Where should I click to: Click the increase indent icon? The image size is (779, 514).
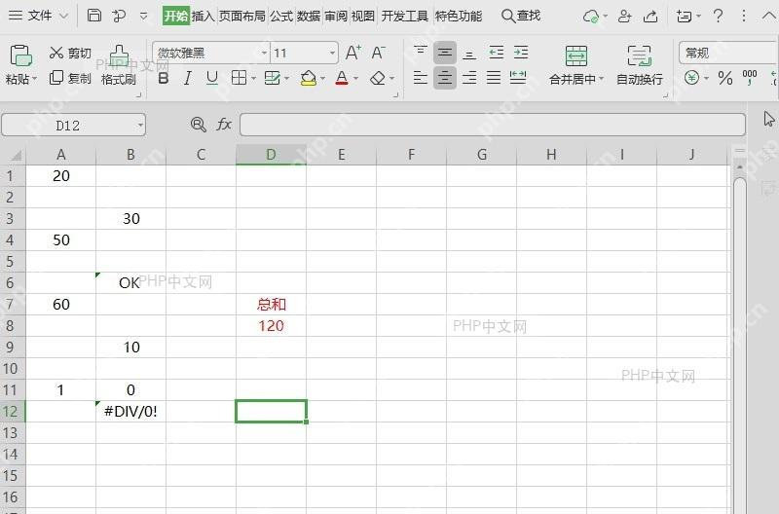click(x=521, y=53)
